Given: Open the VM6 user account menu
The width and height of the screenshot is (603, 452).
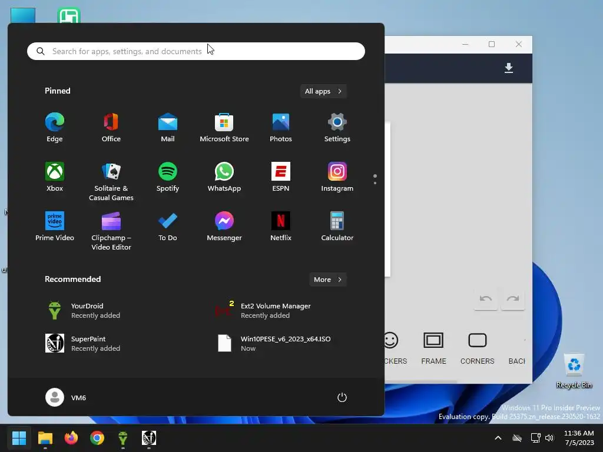Looking at the screenshot, I should tap(66, 397).
